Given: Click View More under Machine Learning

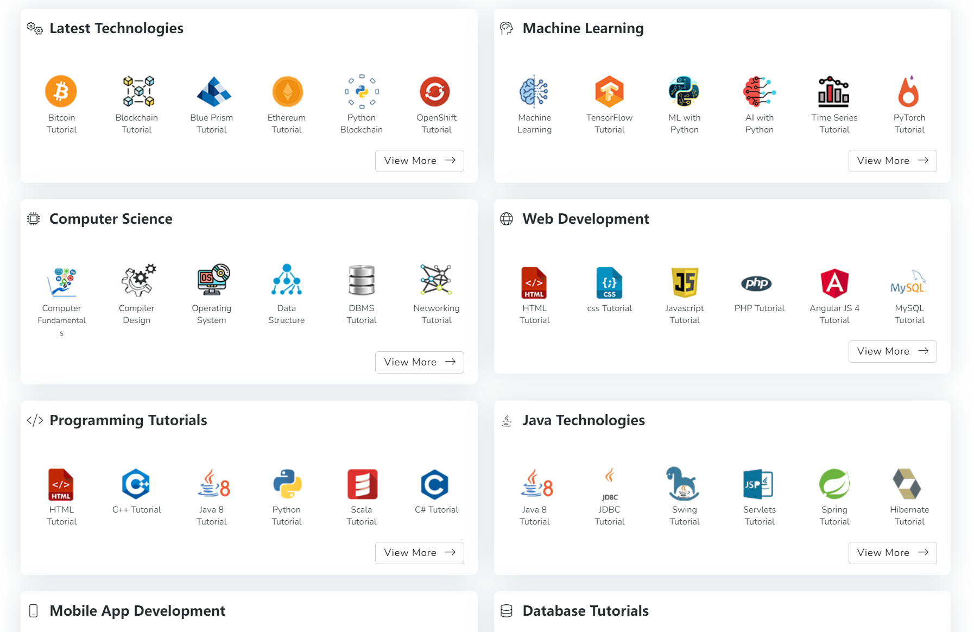Looking at the screenshot, I should click(x=892, y=161).
